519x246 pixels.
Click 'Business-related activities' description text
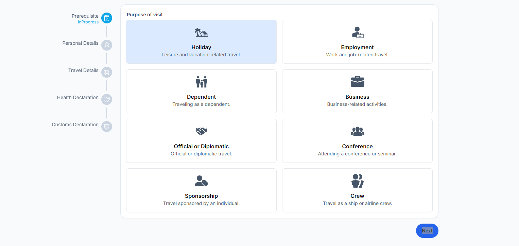(357, 105)
